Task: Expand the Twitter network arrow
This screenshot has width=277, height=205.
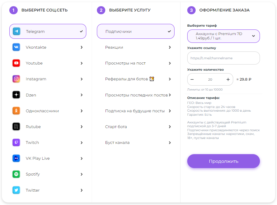Action: click(82, 190)
